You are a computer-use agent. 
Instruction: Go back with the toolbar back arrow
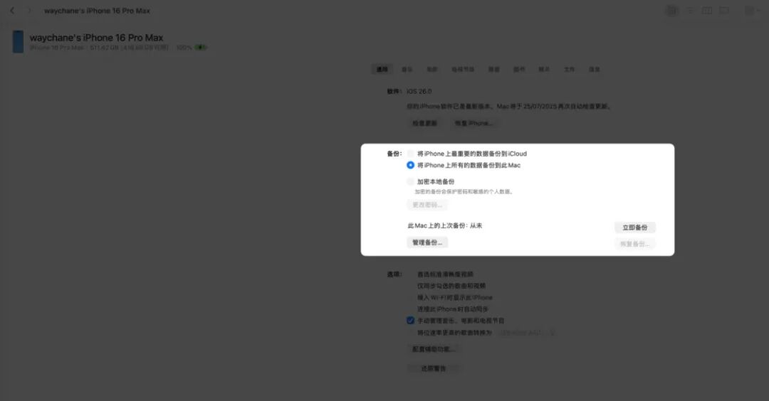tap(12, 10)
